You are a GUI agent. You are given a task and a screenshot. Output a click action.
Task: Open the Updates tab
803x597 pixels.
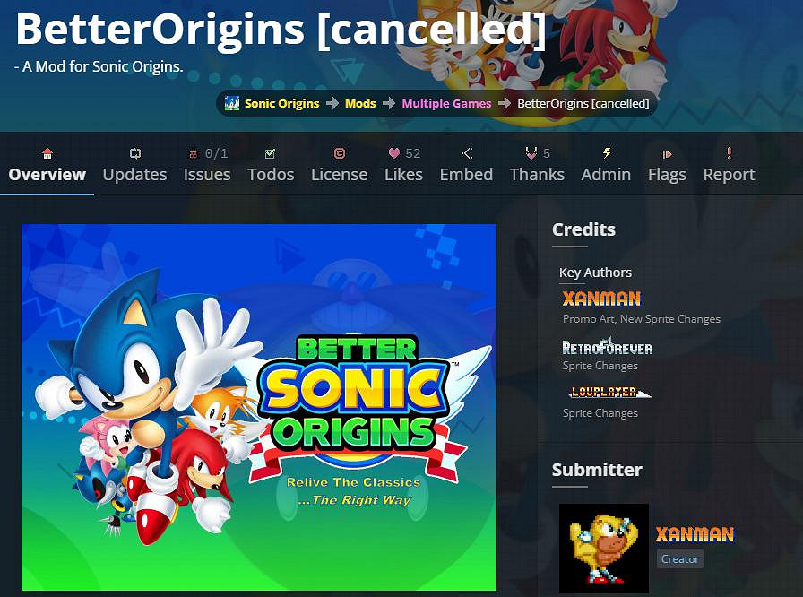pos(134,165)
